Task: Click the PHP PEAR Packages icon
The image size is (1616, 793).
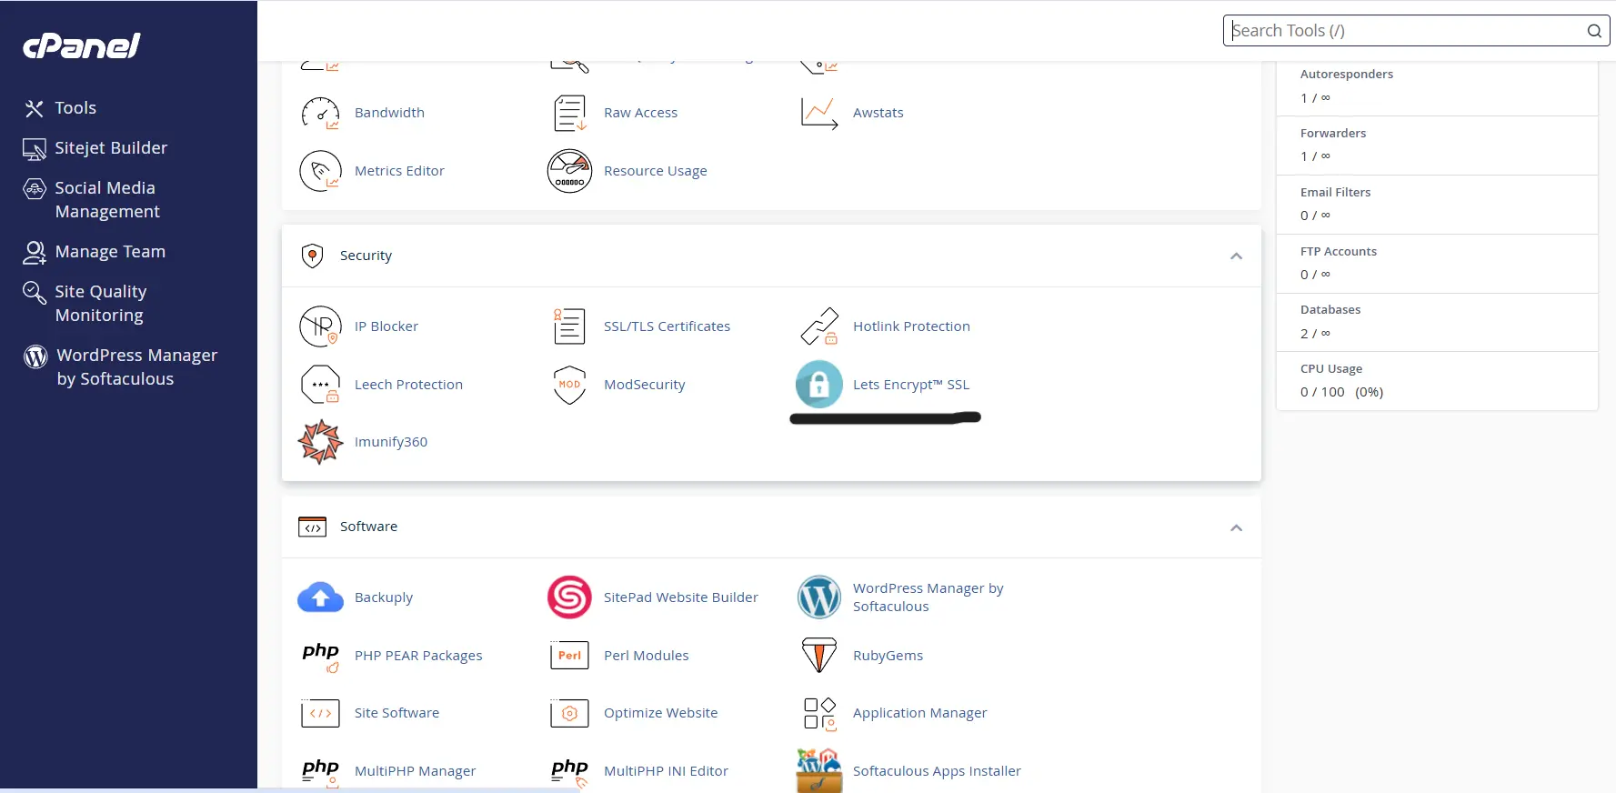Action: point(321,657)
